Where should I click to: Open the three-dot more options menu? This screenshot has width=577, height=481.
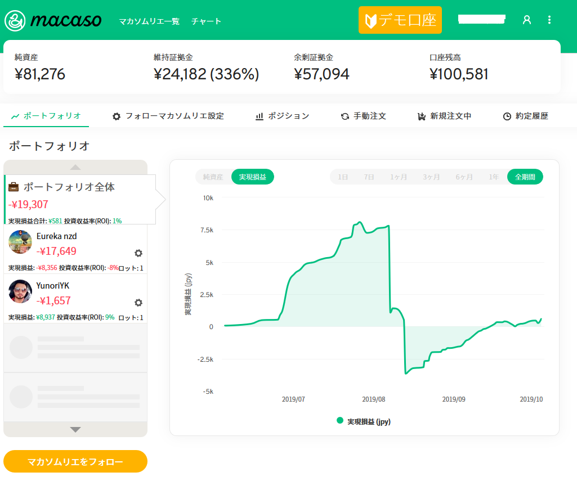pos(549,20)
